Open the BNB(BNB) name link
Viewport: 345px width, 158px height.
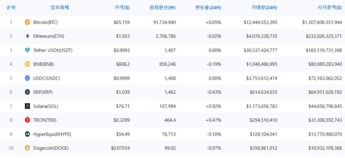[x=43, y=64]
